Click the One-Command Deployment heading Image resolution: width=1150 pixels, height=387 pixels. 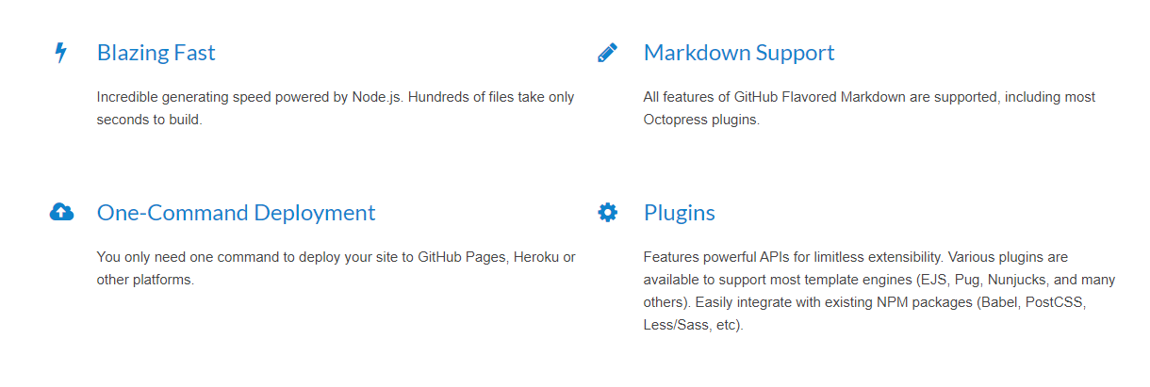point(236,213)
